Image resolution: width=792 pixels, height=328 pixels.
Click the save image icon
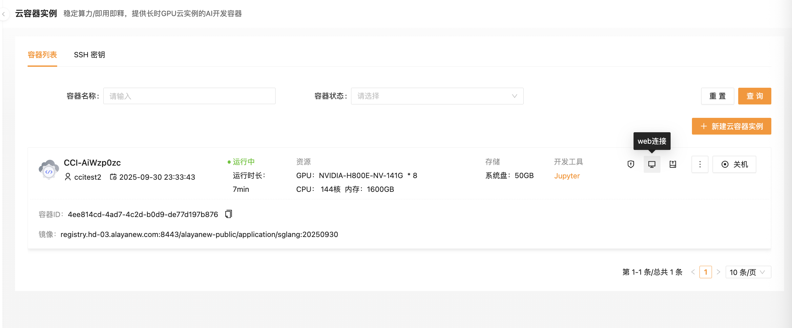(x=673, y=164)
